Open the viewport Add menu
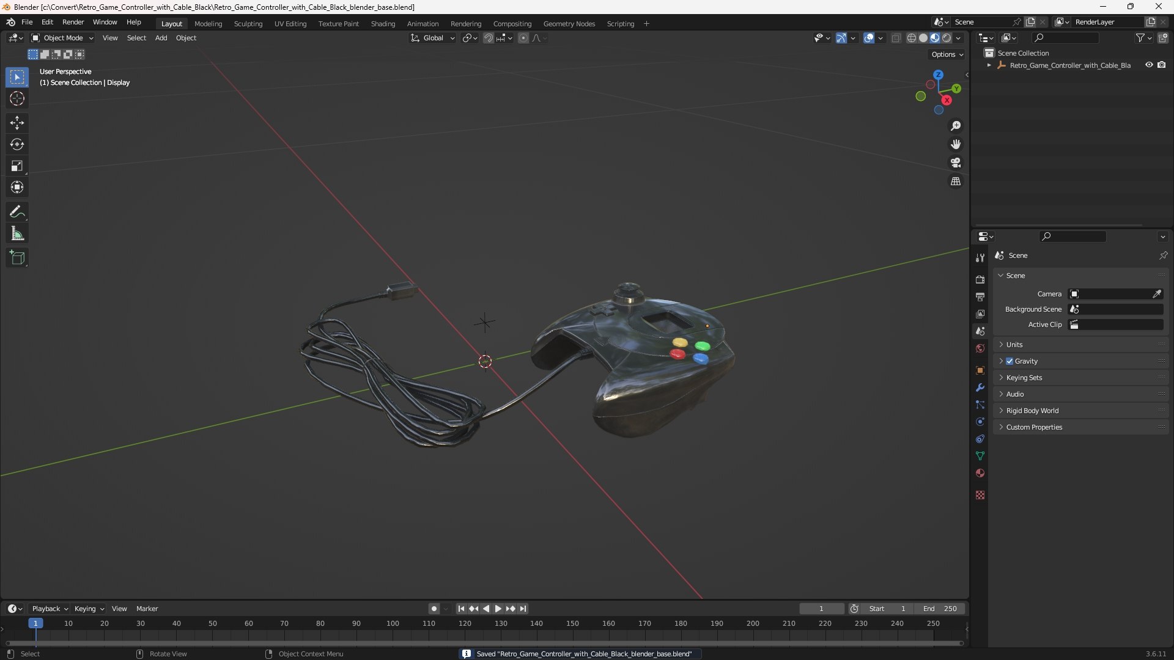The width and height of the screenshot is (1174, 660). [x=161, y=38]
